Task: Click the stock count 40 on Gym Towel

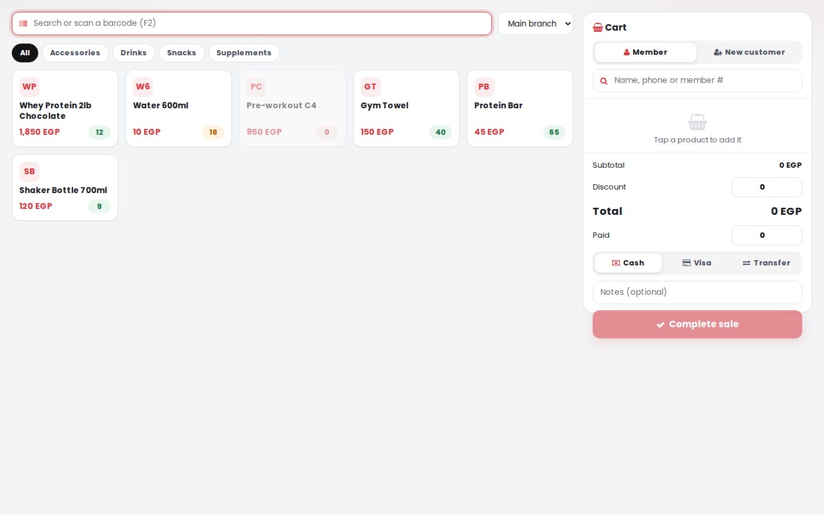Action: click(x=441, y=132)
